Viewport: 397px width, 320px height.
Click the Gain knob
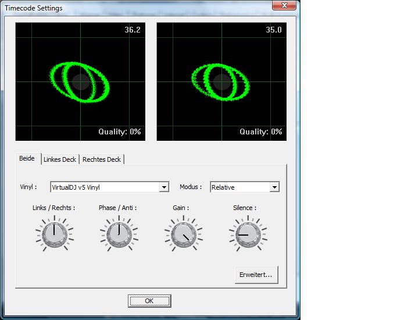coord(184,235)
